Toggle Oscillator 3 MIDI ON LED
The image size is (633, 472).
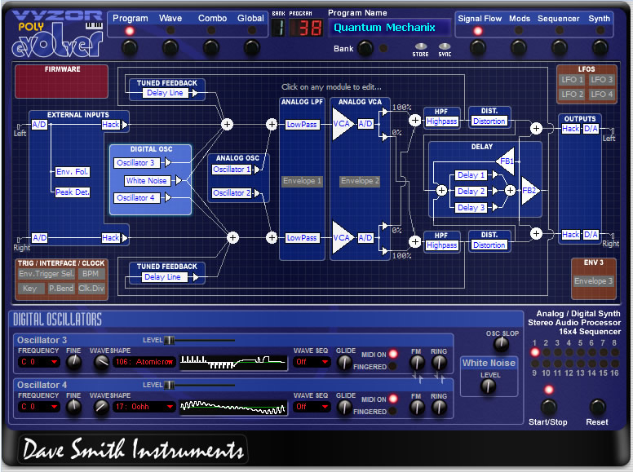393,354
